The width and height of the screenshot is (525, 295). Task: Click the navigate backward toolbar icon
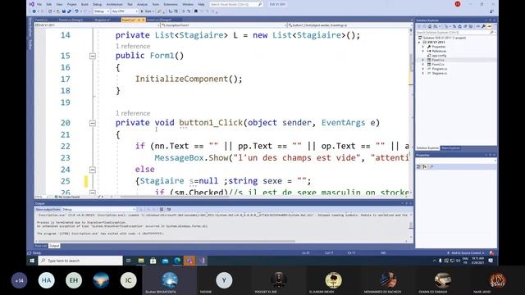tap(34, 11)
